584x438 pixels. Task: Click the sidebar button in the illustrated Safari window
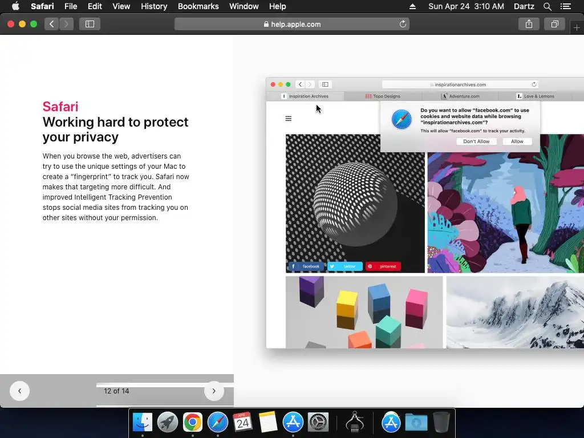[325, 84]
